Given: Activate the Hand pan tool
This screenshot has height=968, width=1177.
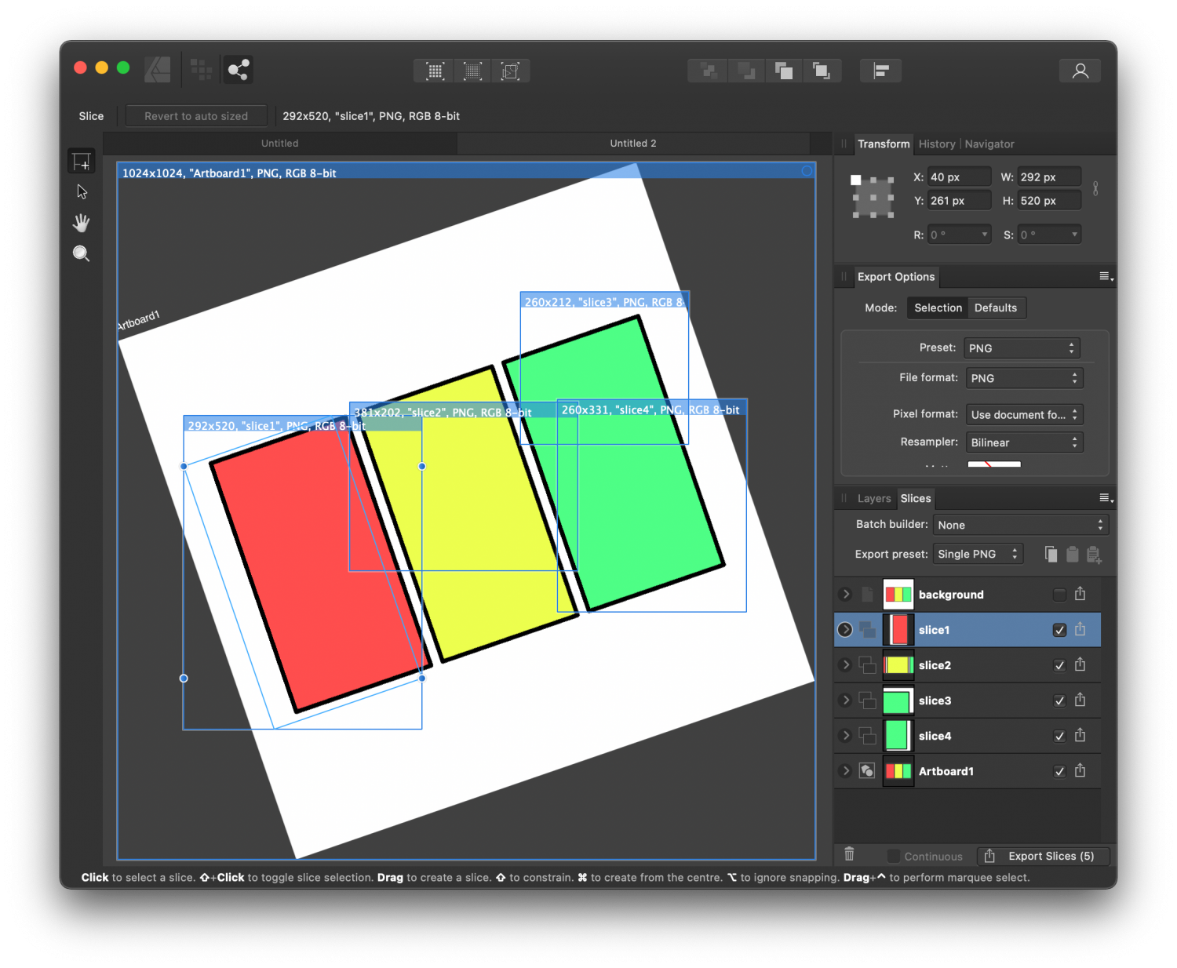Looking at the screenshot, I should 81,223.
